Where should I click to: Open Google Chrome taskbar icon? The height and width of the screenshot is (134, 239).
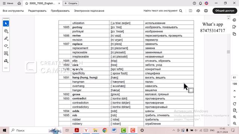105,130
